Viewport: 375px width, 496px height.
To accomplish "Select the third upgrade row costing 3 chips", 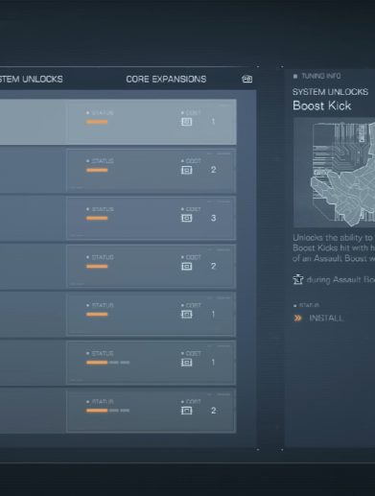I will pyautogui.click(x=118, y=218).
